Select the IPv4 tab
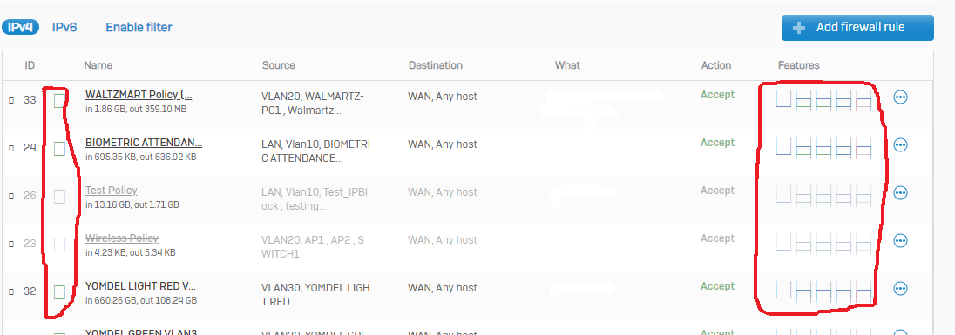The height and width of the screenshot is (335, 955). pyautogui.click(x=20, y=27)
